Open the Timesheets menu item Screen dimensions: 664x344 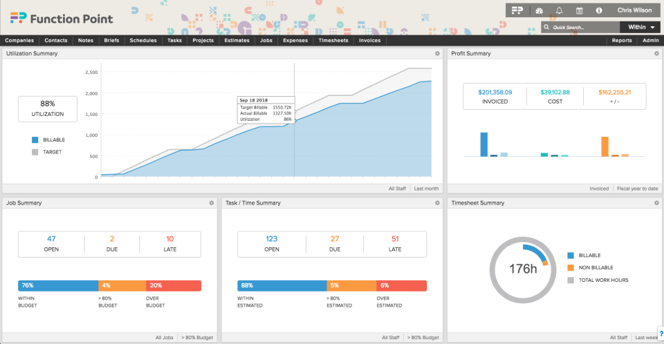click(x=333, y=41)
